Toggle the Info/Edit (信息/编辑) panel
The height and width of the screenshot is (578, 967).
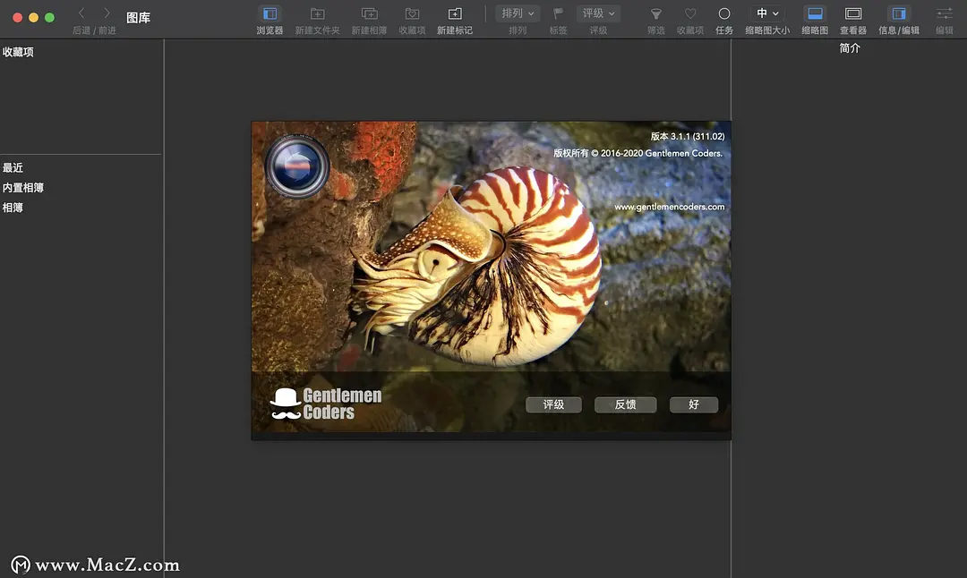[x=899, y=14]
